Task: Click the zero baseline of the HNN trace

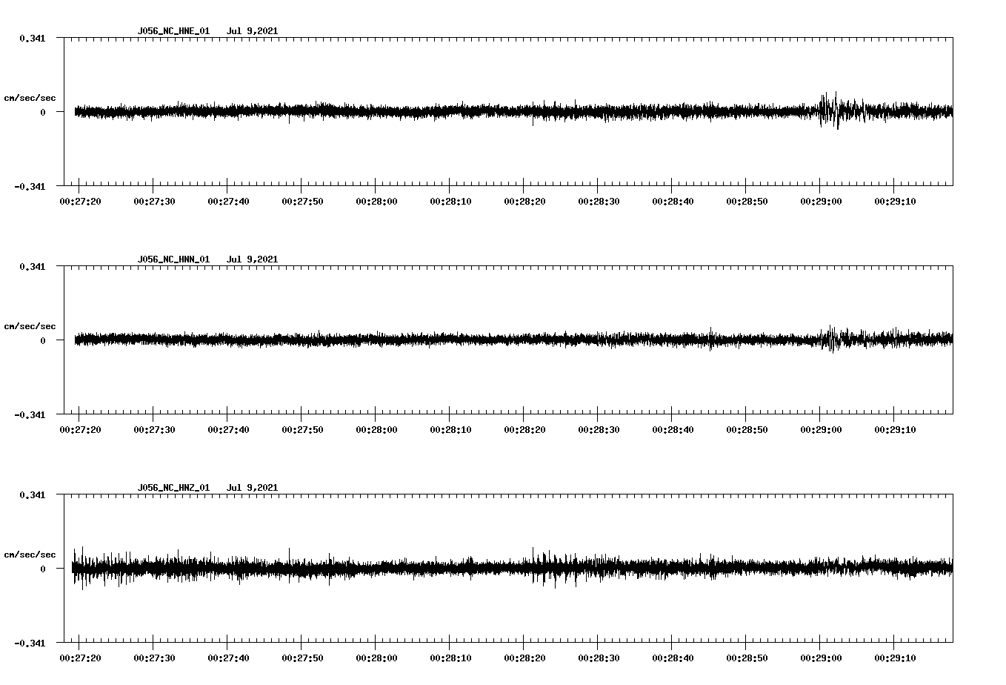Action: 444,341
